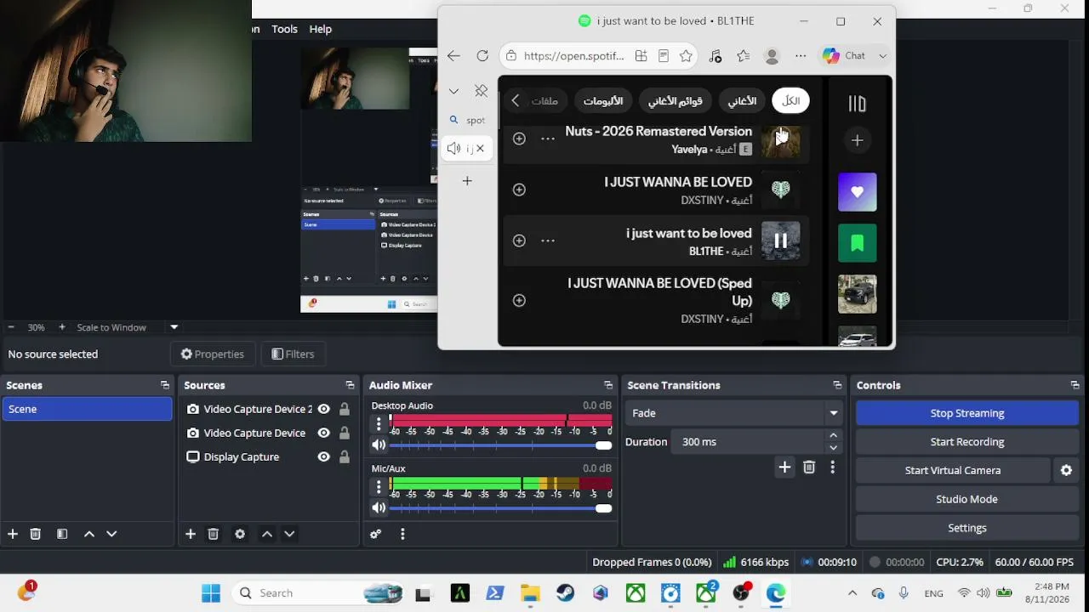Viewport: 1089px width, 612px height.
Task: Select the Spotify 'الأغاني' filter tab
Action: [742, 101]
